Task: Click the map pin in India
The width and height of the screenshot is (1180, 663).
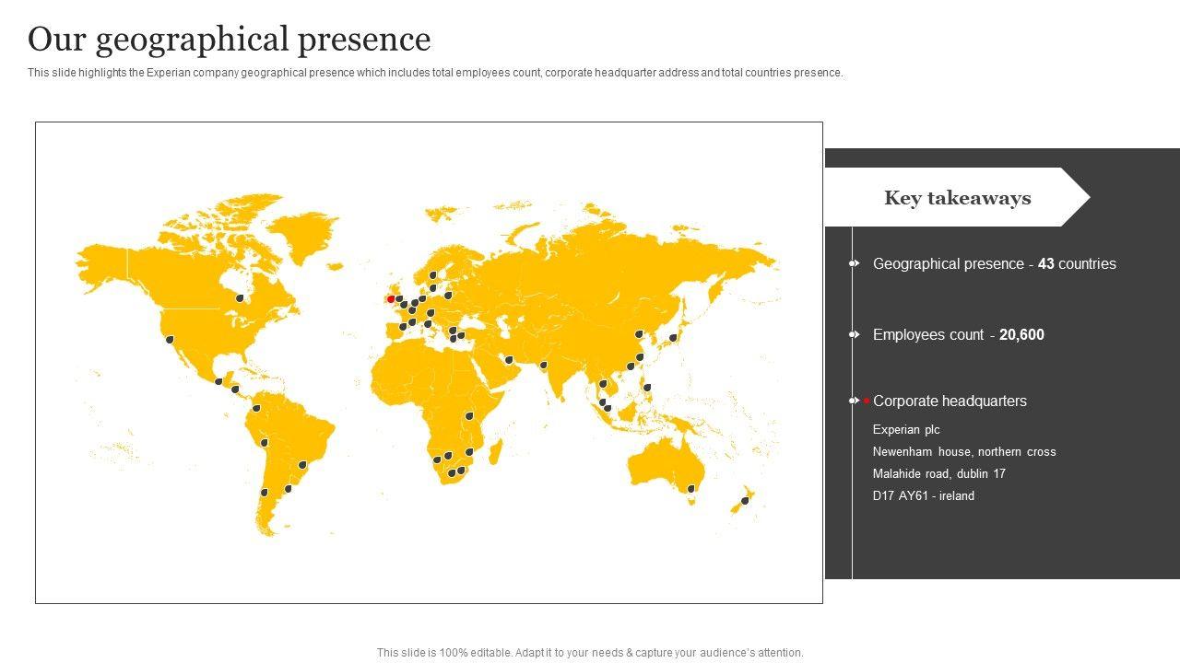Action: coord(544,366)
